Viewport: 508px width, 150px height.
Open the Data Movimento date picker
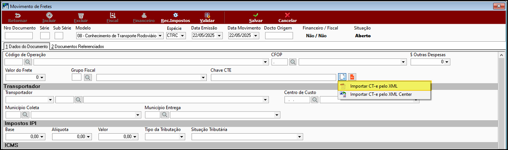256,36
